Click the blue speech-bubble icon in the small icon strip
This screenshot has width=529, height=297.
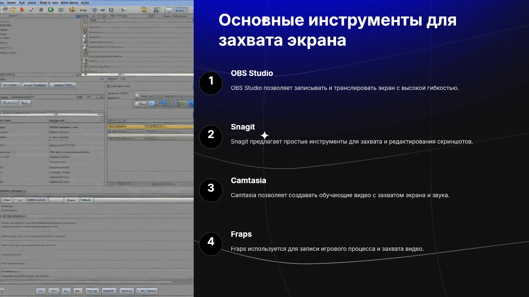point(152,103)
